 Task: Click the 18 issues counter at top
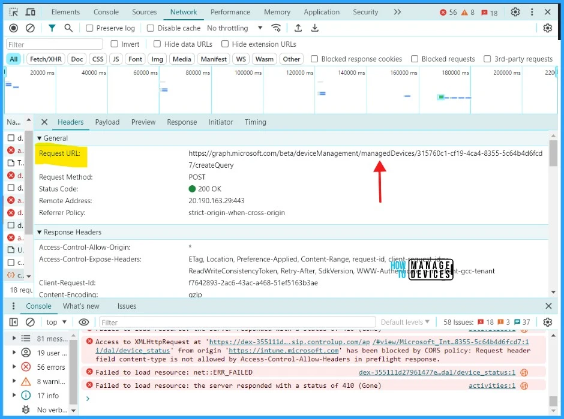tap(490, 13)
